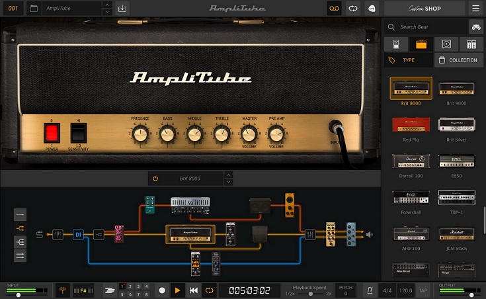486x299 pixels.
Task: Select the DI block in signal chain
Action: click(78, 234)
